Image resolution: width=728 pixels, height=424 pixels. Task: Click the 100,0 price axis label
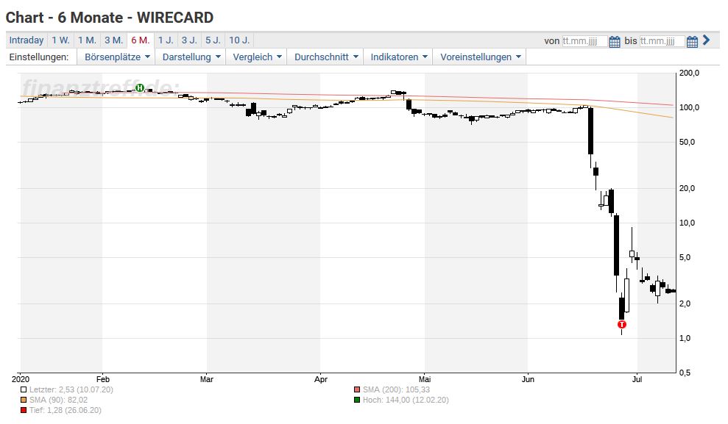[x=689, y=107]
